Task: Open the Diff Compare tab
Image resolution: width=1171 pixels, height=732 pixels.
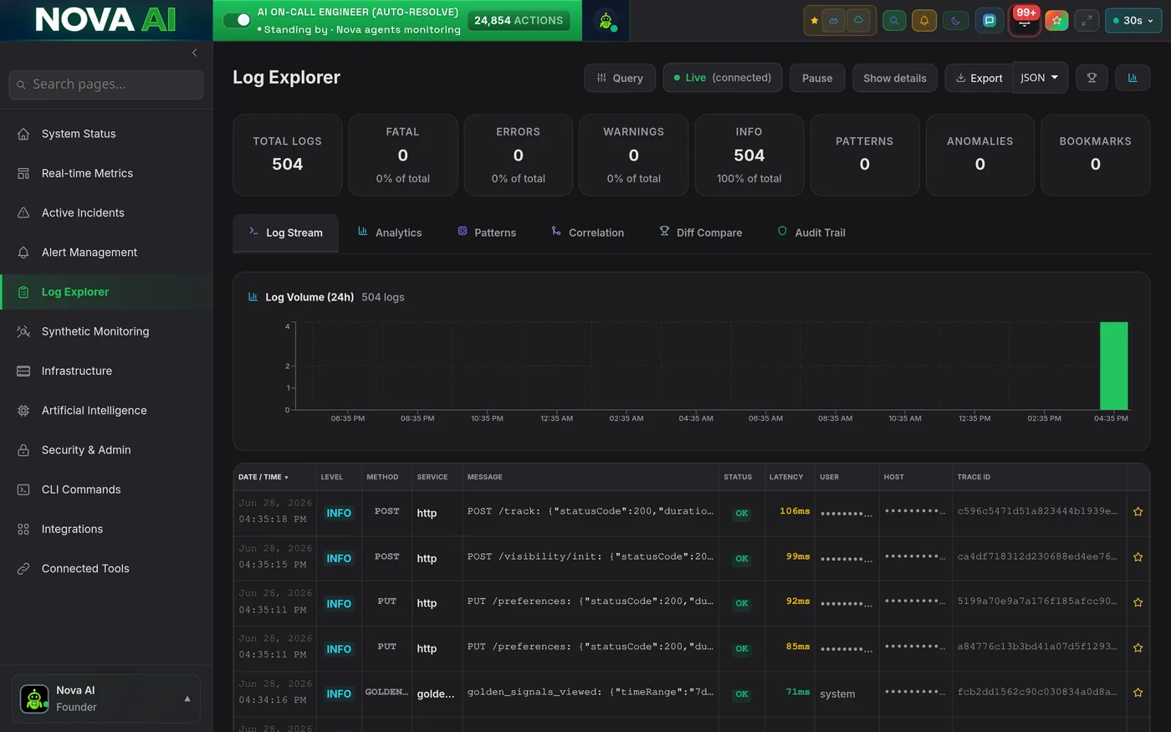Action: click(x=701, y=233)
